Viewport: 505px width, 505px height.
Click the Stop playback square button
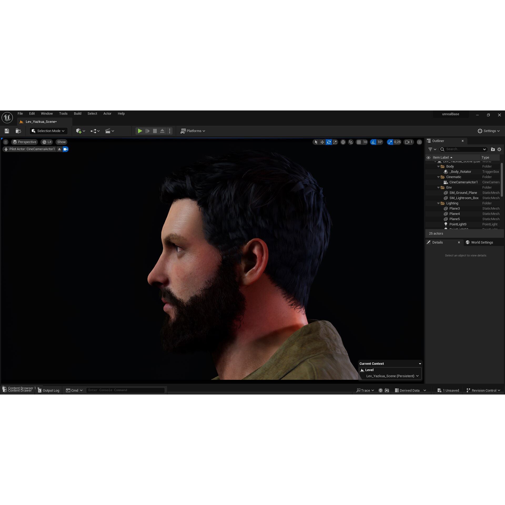click(155, 131)
